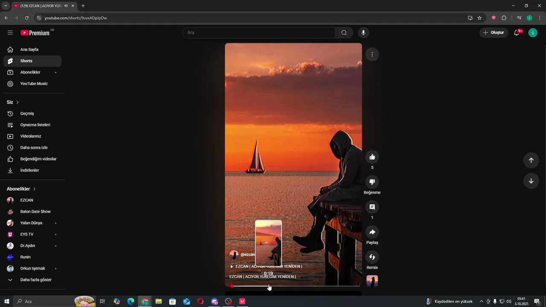Bookmark this page with the star
Image resolution: width=546 pixels, height=307 pixels.
(479, 18)
